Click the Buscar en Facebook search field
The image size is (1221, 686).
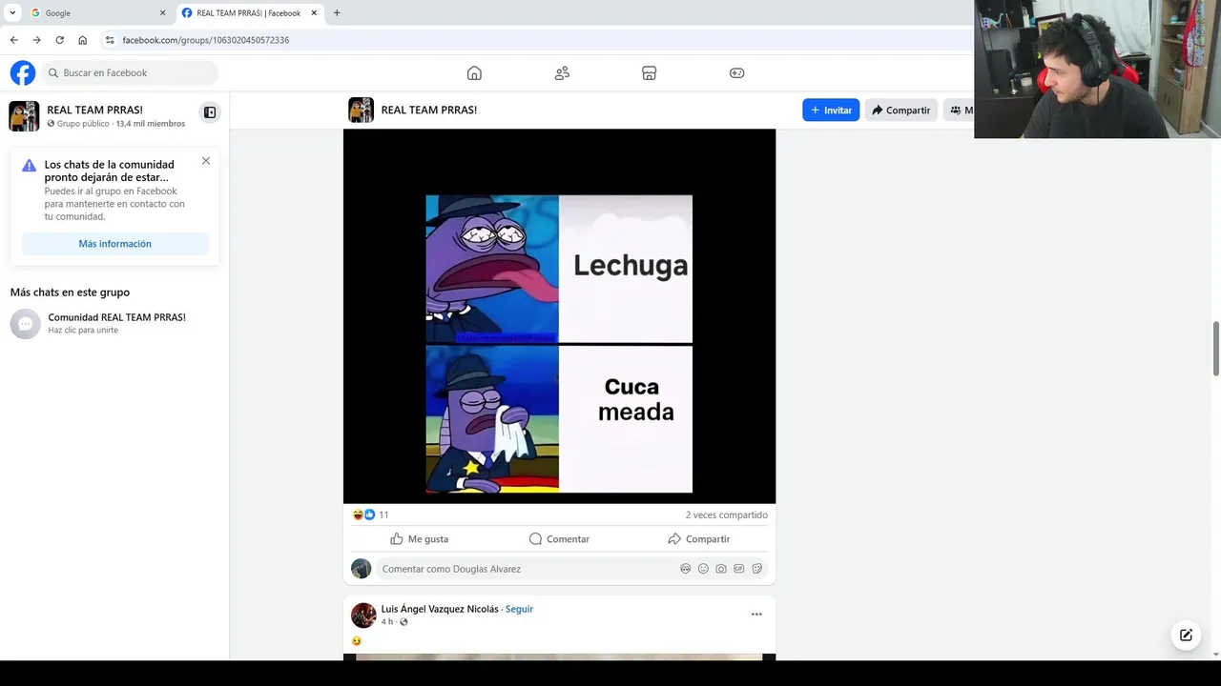(130, 72)
